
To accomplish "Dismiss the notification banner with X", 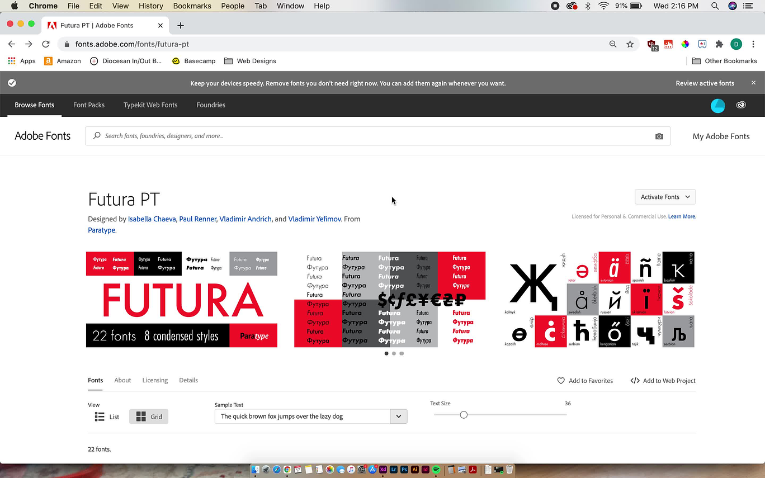I will [753, 83].
